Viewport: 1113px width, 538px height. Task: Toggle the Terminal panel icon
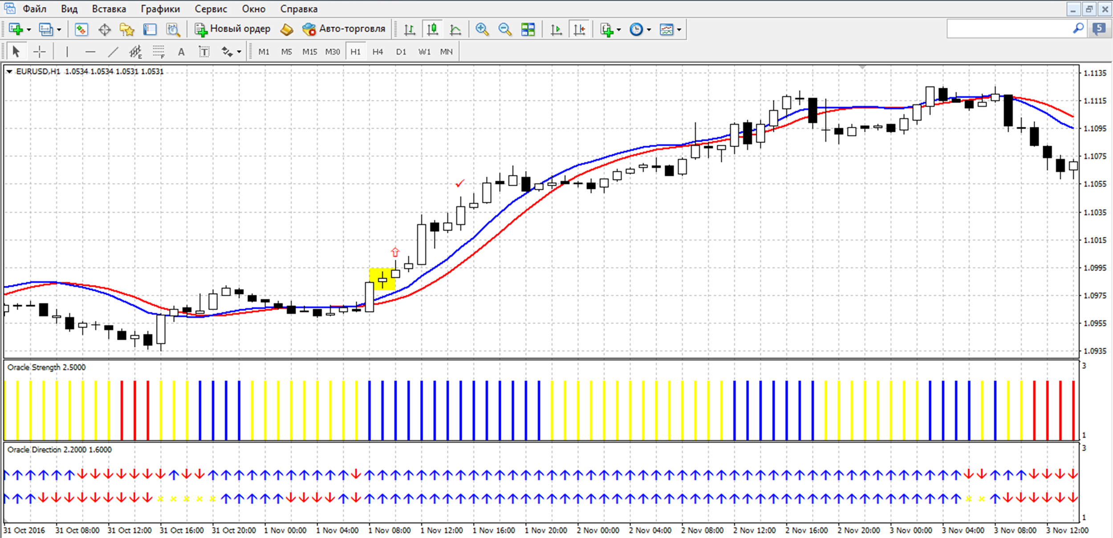(x=150, y=29)
